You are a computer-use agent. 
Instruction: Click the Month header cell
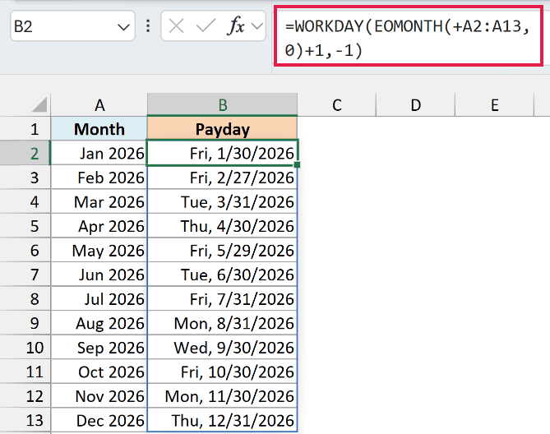point(99,129)
